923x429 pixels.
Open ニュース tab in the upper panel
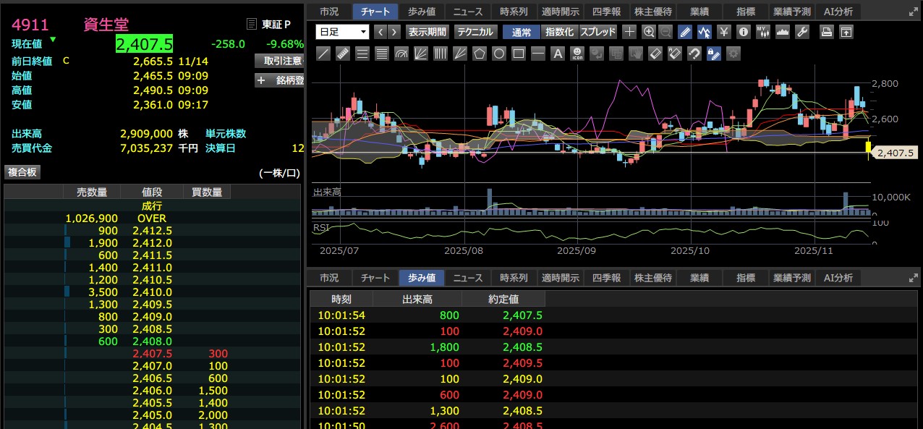pyautogui.click(x=468, y=12)
